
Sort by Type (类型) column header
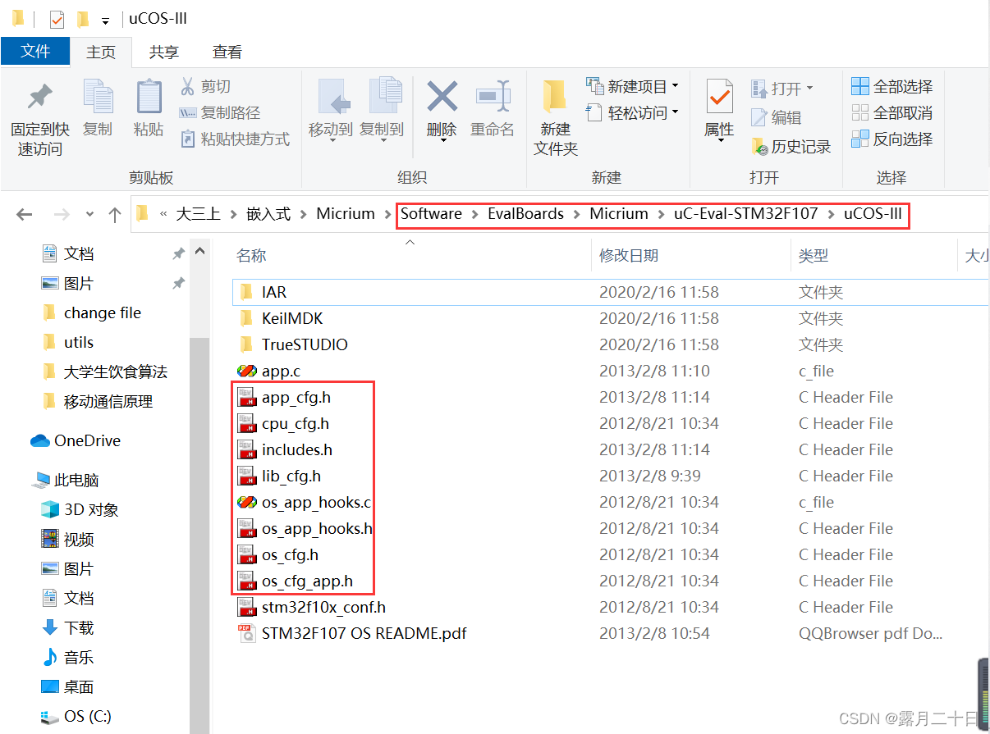tap(814, 256)
